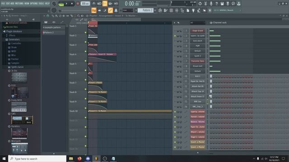Open the Channel rack view icon

click(x=171, y=10)
